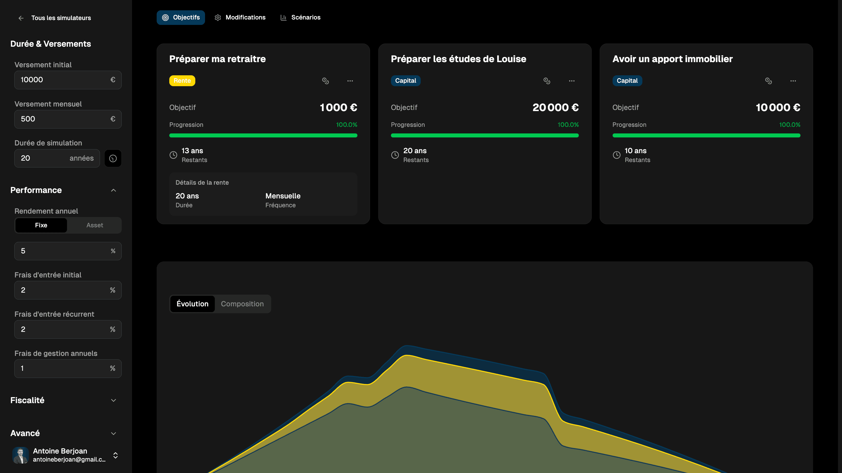This screenshot has height=473, width=842.
Task: Click the coins icon on 'Préparer ma retraitre' card
Action: point(326,81)
